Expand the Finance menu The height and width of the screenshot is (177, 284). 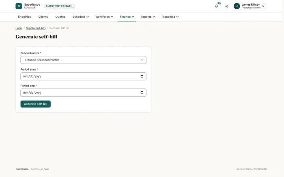(x=127, y=17)
